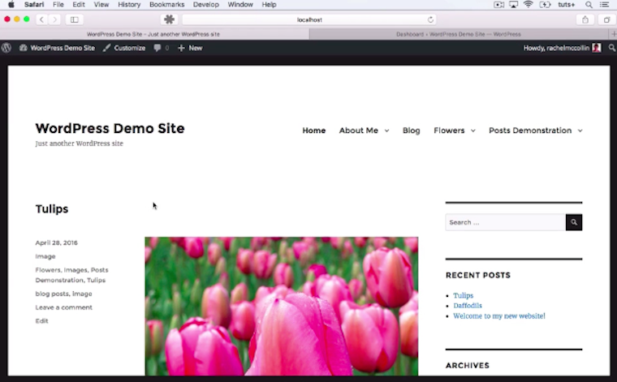The image size is (617, 382).
Task: Open the Edit menu
Action: click(x=79, y=5)
